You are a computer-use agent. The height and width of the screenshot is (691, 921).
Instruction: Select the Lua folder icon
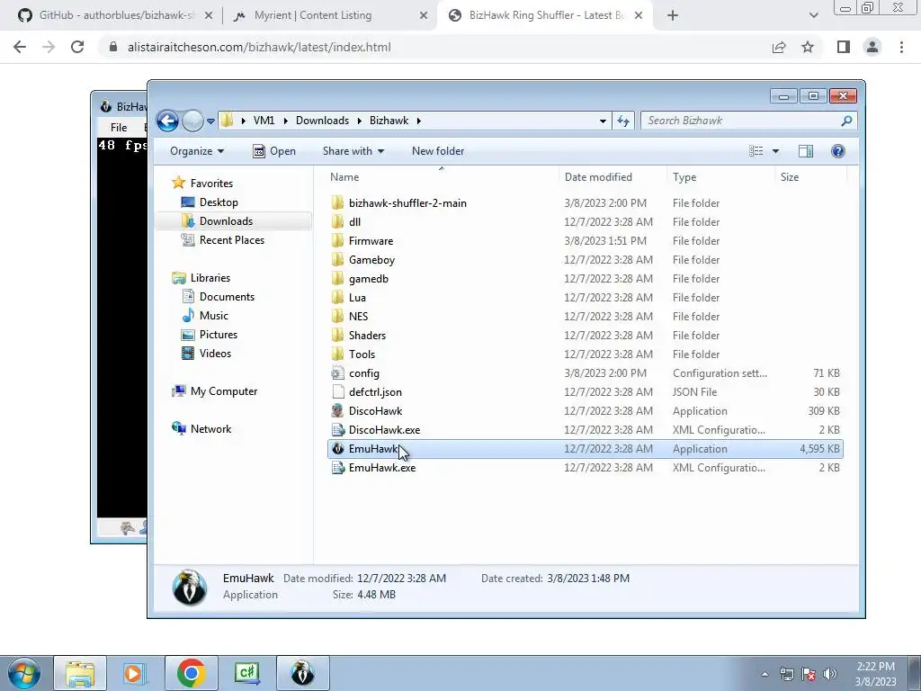tap(337, 297)
